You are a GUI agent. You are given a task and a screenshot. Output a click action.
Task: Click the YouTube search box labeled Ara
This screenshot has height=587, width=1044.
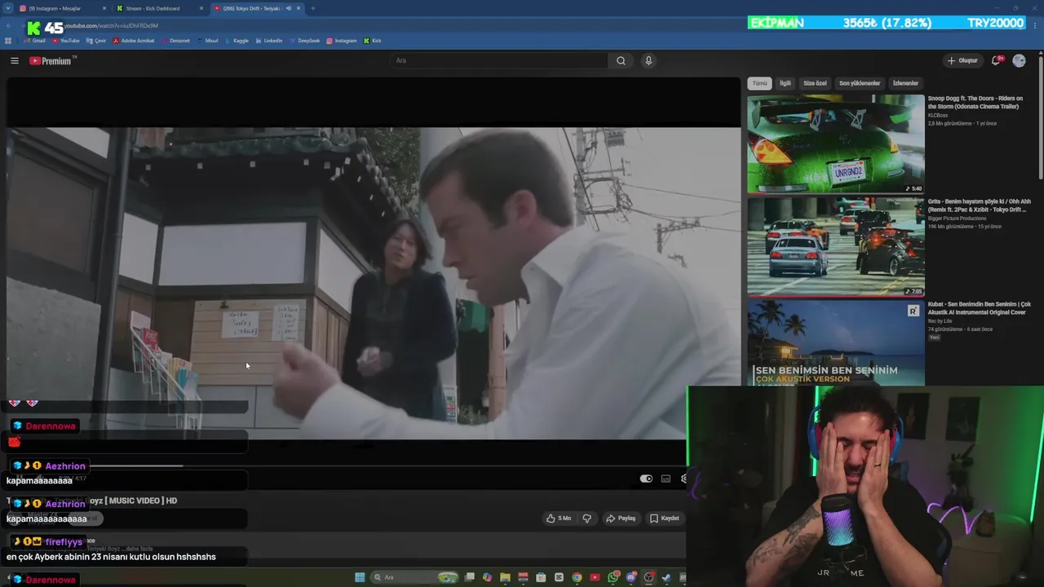click(499, 60)
